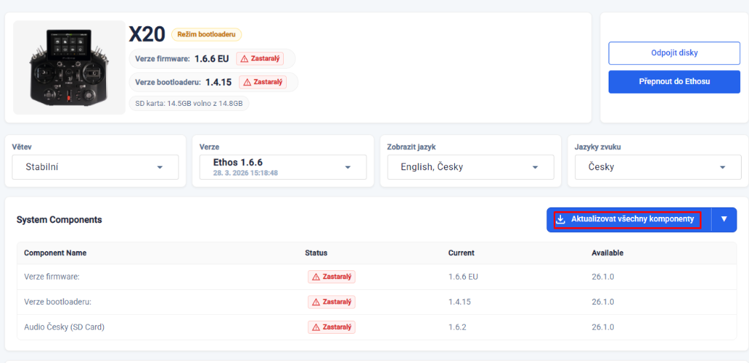
Task: Click available 26.1.0 in Audio Česky row
Action: 603,327
